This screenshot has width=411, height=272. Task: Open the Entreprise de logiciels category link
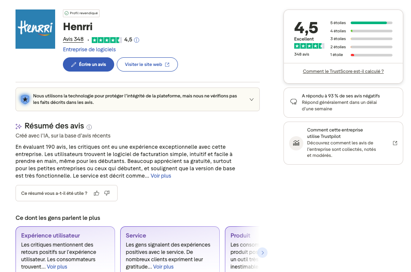coord(89,49)
